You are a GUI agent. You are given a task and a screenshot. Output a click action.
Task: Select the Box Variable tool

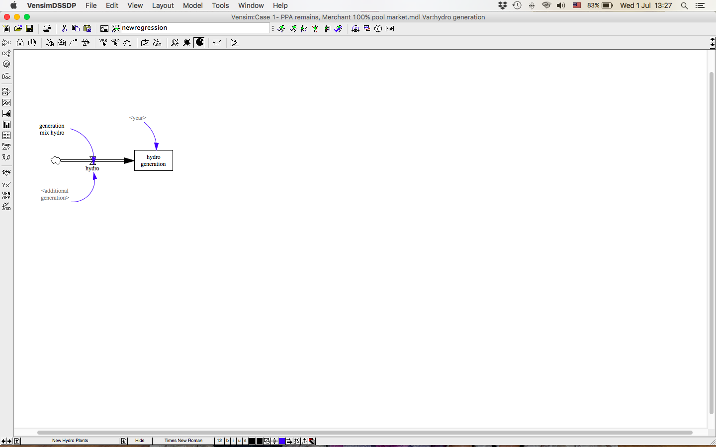point(62,43)
